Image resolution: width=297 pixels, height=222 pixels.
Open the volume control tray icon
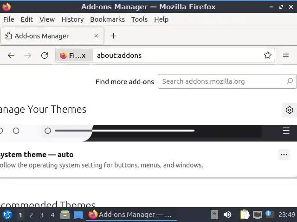pyautogui.click(x=228, y=215)
